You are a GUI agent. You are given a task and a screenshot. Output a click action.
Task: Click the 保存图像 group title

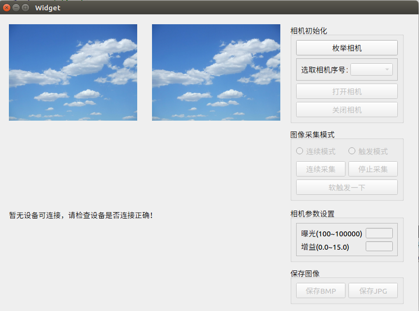coord(305,273)
